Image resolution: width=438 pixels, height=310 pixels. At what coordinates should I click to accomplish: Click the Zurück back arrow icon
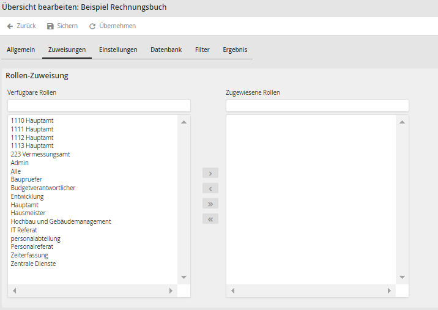10,26
